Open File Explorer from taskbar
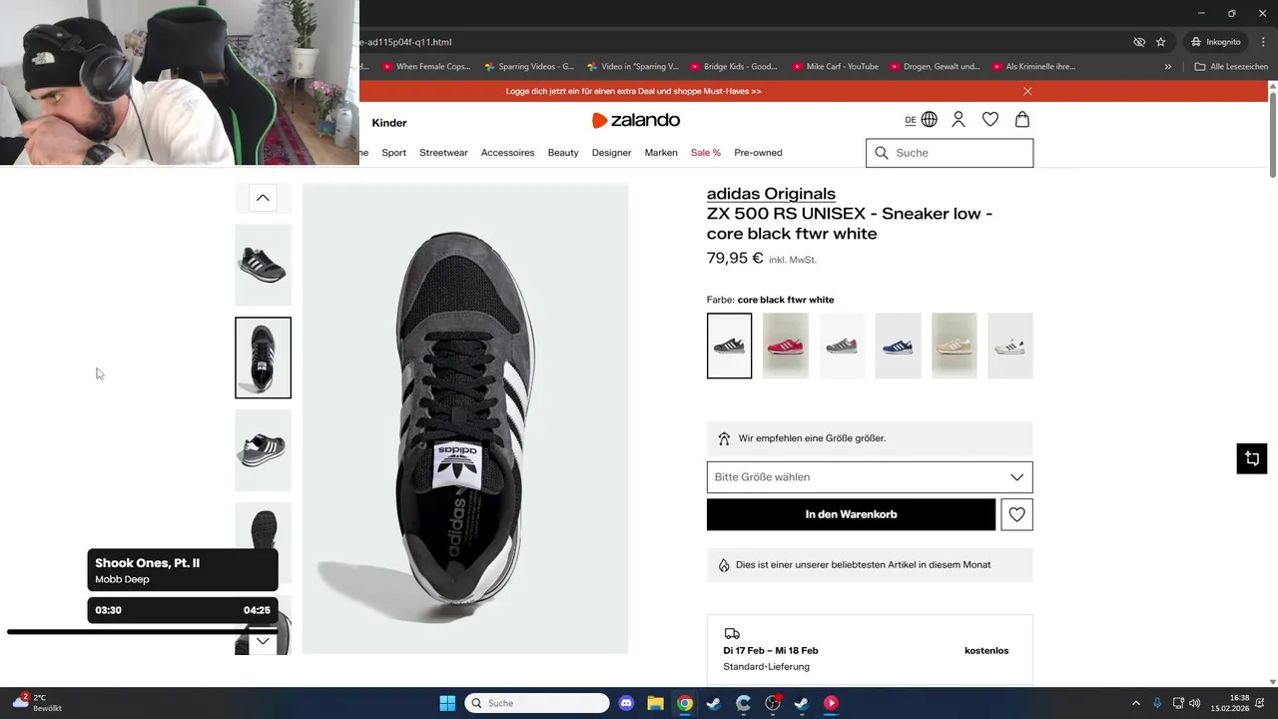Screen dimensions: 1278x719 (655, 703)
